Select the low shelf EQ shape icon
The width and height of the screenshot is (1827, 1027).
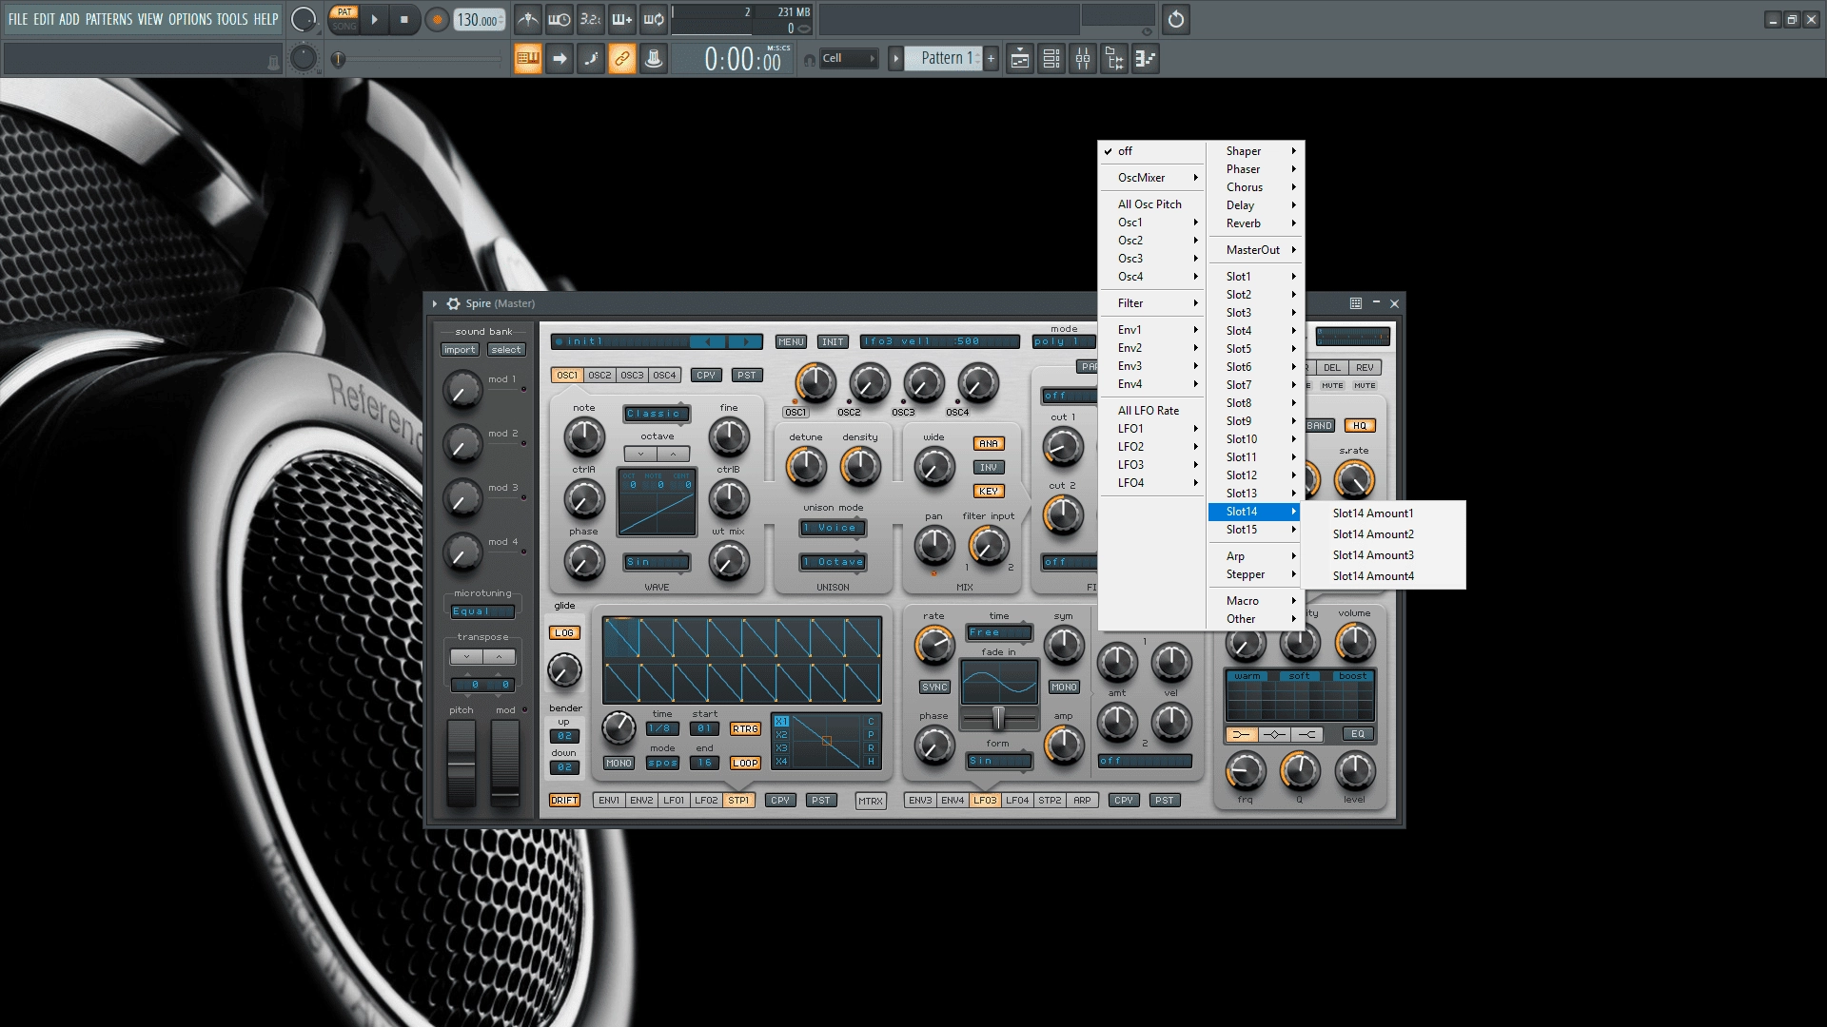(x=1242, y=734)
